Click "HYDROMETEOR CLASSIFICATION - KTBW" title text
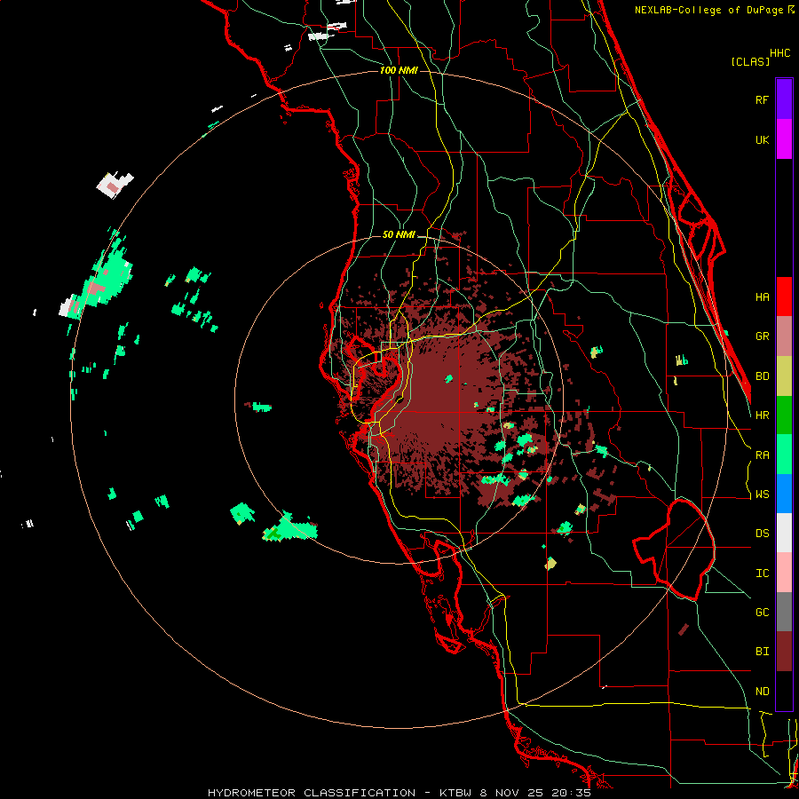The width and height of the screenshot is (799, 799). coord(338,793)
